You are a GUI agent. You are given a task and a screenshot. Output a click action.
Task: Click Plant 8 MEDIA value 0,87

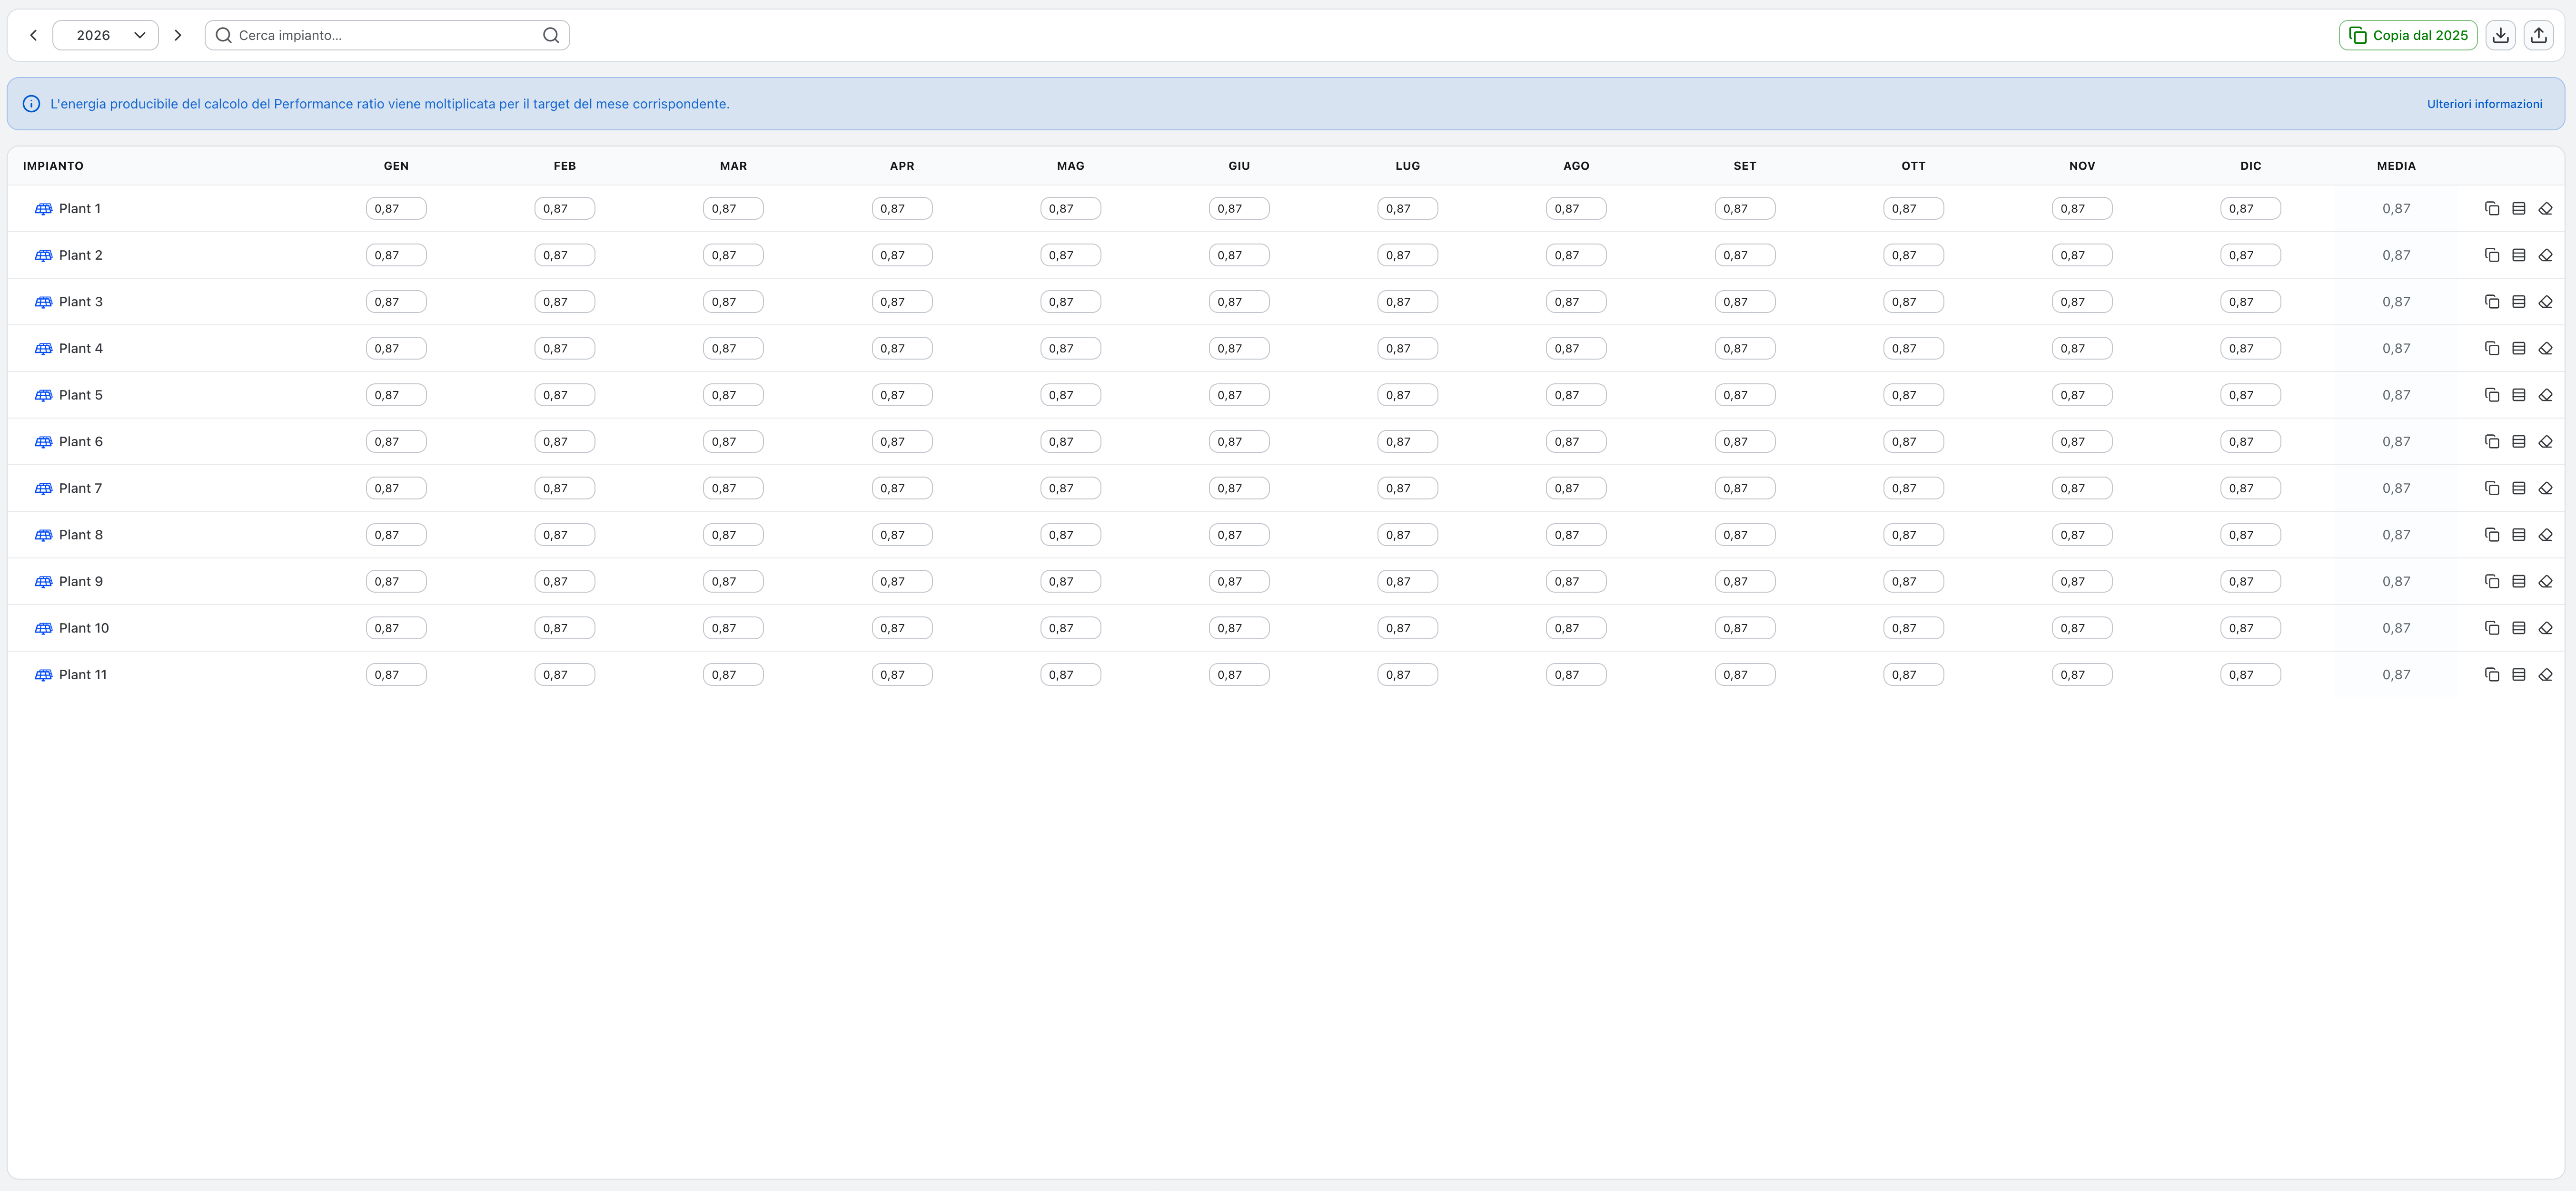2396,535
